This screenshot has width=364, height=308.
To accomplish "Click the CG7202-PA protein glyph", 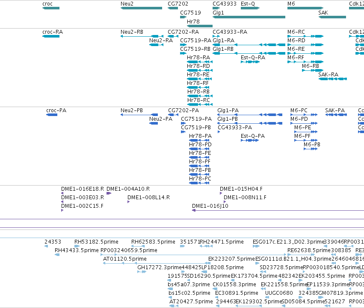I will pyautogui.click(x=173, y=115).
